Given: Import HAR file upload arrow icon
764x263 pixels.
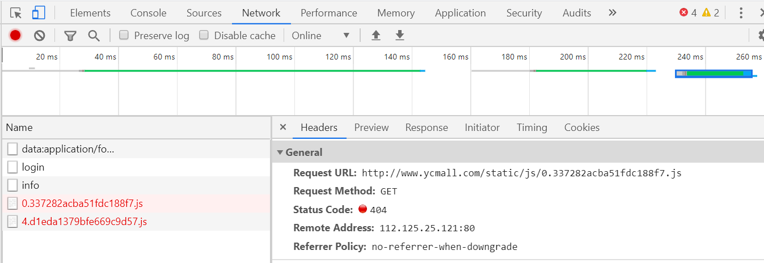Looking at the screenshot, I should [x=375, y=36].
